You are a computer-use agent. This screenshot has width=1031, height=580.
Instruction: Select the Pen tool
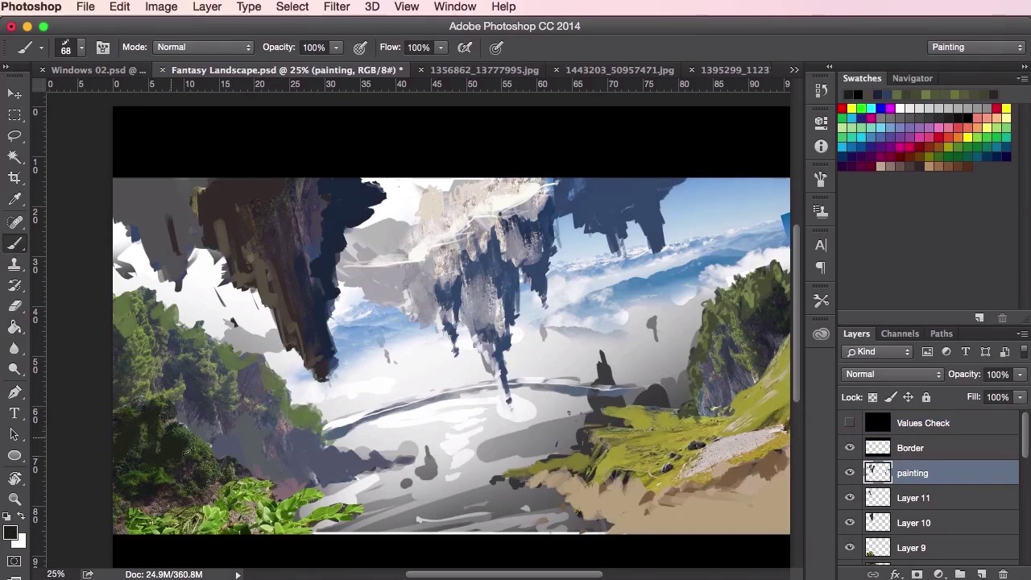(x=14, y=392)
